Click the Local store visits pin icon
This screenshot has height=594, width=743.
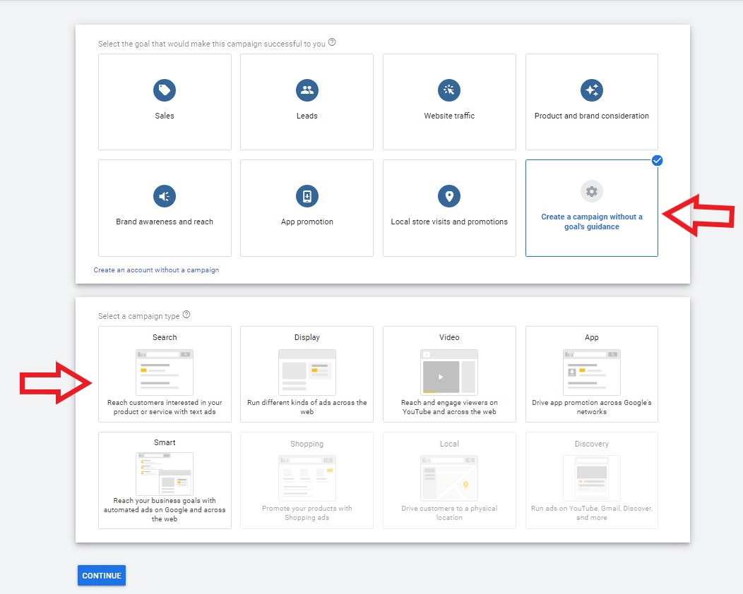point(449,196)
